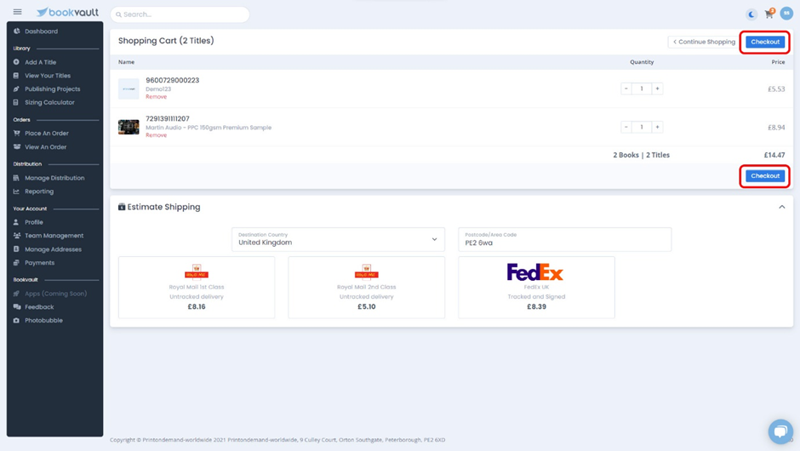Click the Team Management icon

pyautogui.click(x=16, y=236)
